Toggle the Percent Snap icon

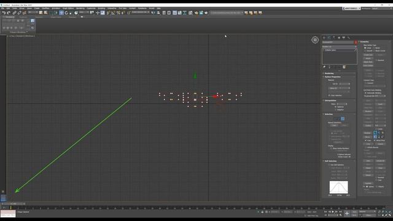pos(119,12)
